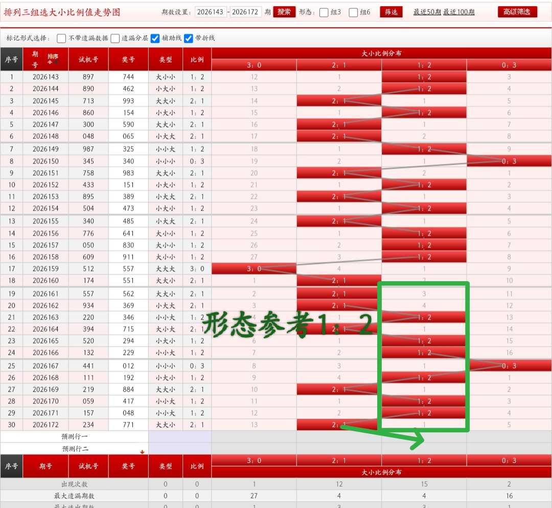
Task: Click the top 序号 column header
Action: tap(11, 59)
